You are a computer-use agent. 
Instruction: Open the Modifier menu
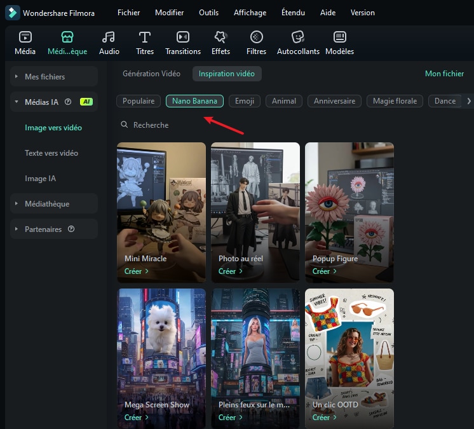169,13
